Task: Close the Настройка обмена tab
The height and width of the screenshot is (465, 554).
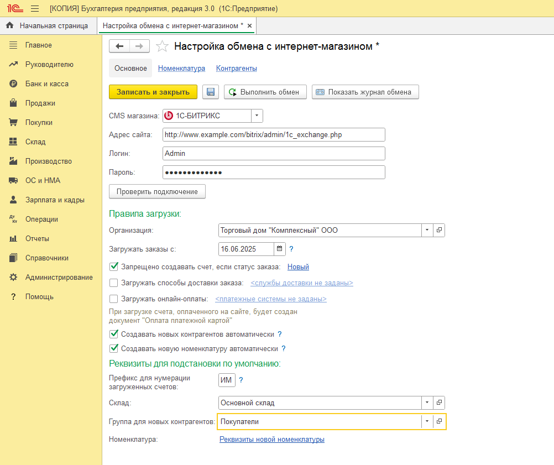Action: coord(249,26)
